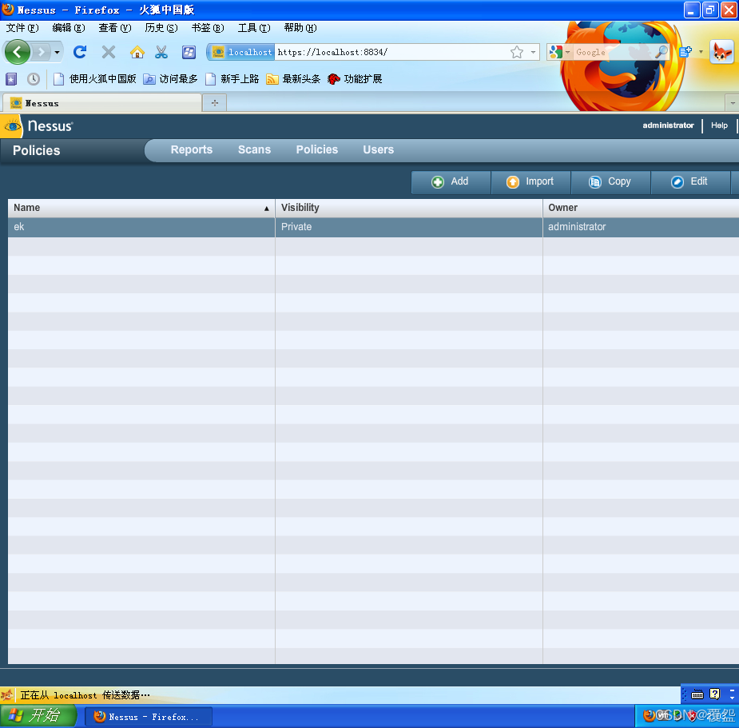
Task: Open the history clock icon
Action: click(33, 79)
